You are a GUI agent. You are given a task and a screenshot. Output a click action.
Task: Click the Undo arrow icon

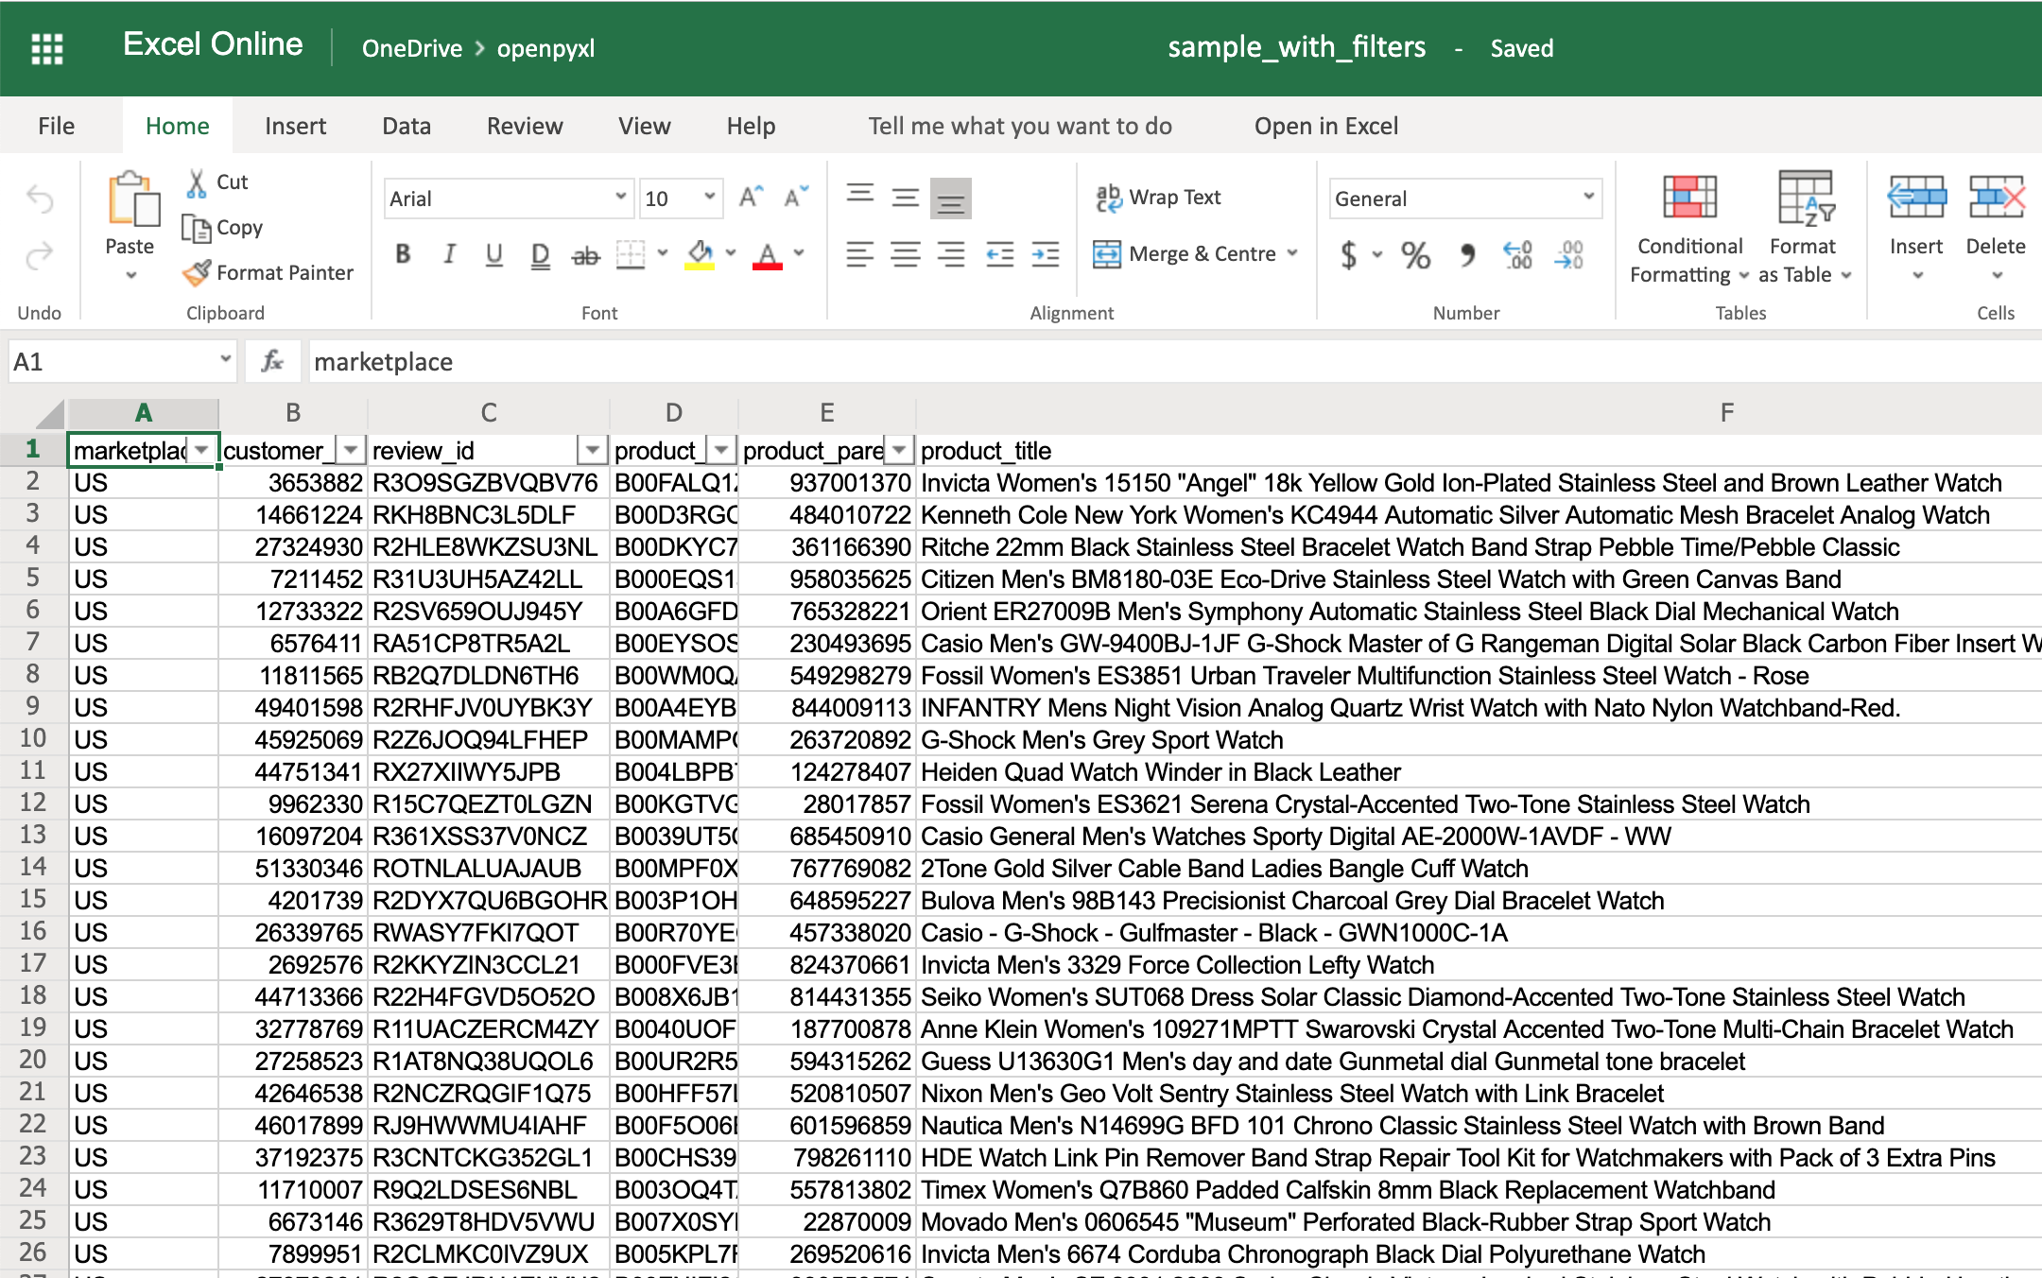(40, 199)
